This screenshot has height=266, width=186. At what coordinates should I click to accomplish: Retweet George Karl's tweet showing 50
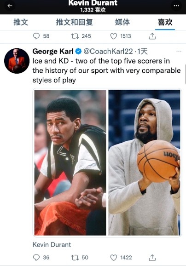(75, 258)
